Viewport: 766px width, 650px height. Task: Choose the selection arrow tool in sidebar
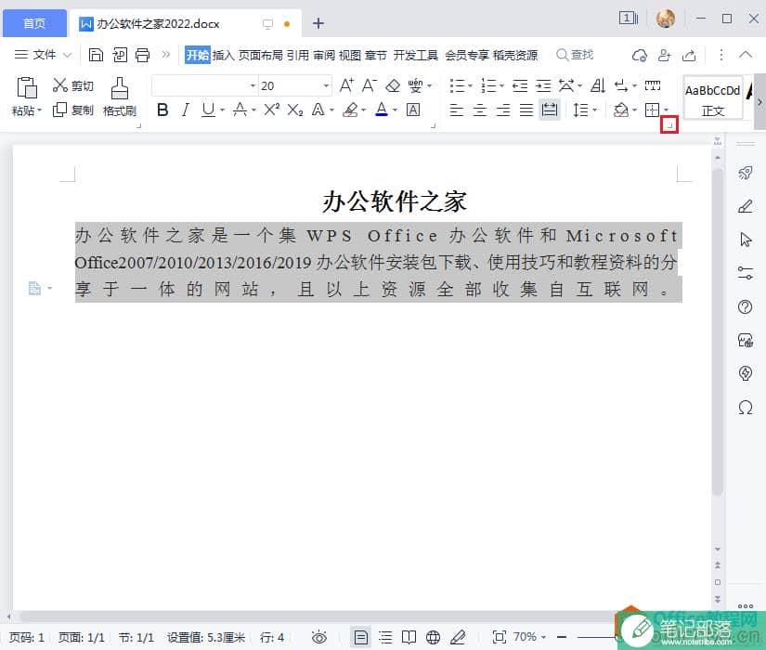745,240
